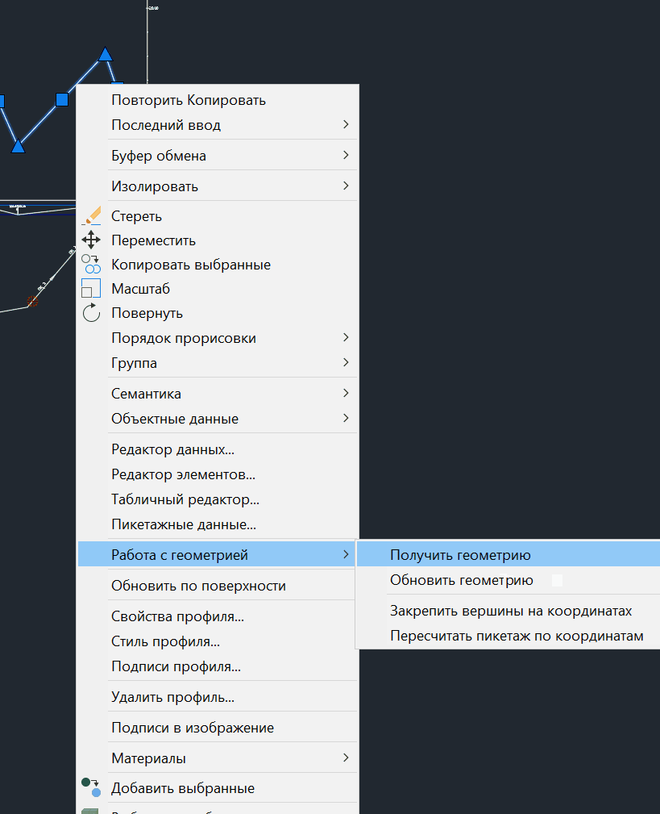Click the Erase (Стереть) eraser icon
660x814 pixels.
click(92, 215)
